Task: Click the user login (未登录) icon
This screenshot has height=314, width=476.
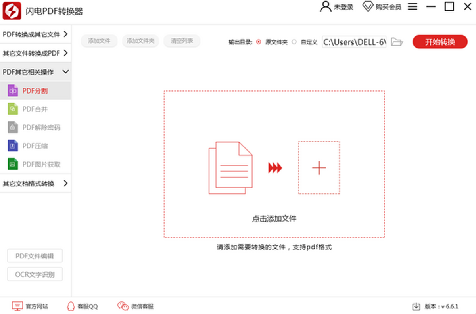Action: point(326,7)
